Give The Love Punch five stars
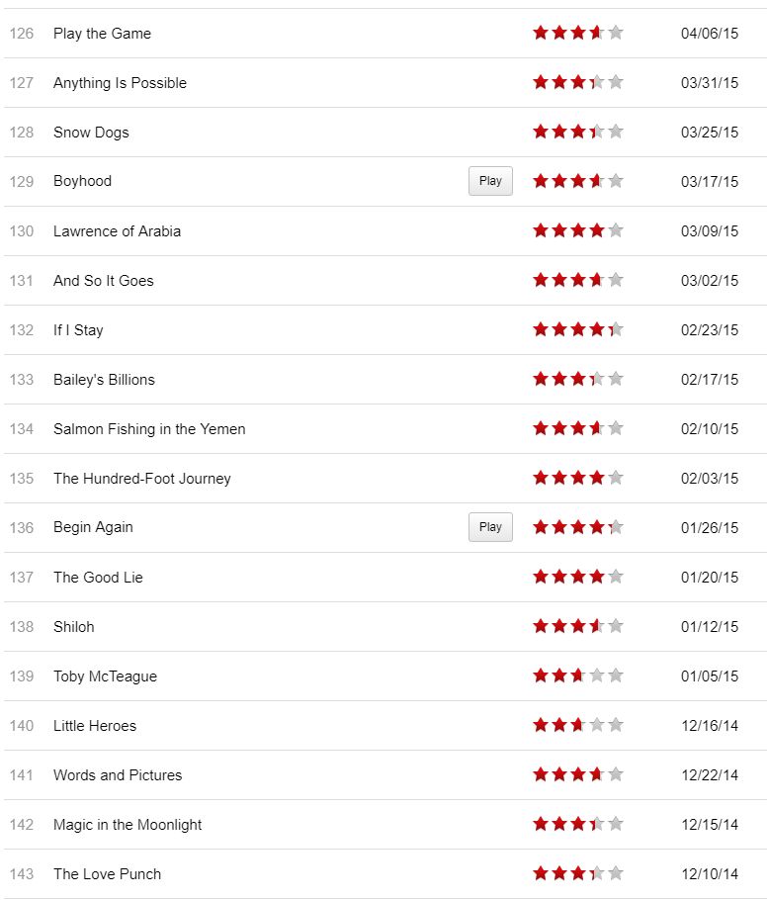Screen dimensions: 767x900 [616, 873]
